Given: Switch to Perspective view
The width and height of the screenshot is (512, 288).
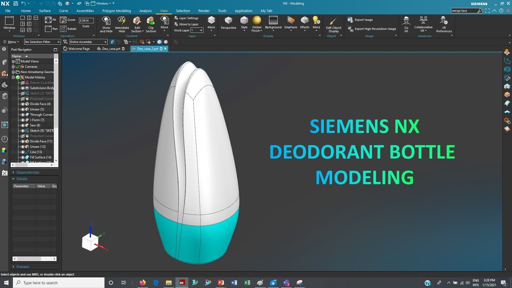Looking at the screenshot, I should pos(228,23).
